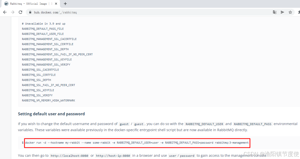Click RABBITMQ_MANAGEMENT_SSL_FAIL_IF_NO_PEER_CERT line

pos(57,55)
